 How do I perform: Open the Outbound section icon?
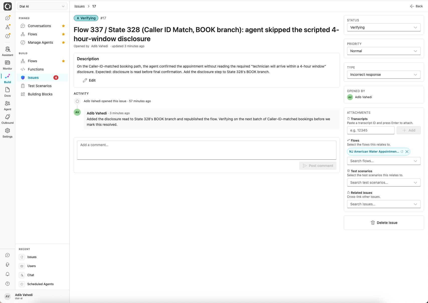pos(8,119)
